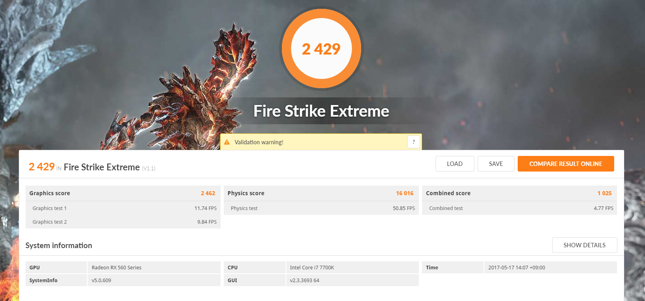
Task: Click the 11.74 FPS value
Action: [x=205, y=208]
